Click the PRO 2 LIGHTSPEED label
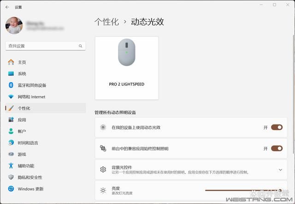 pyautogui.click(x=127, y=84)
